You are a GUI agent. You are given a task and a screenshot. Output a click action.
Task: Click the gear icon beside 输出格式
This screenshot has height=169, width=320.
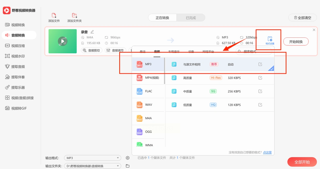pos(128,158)
